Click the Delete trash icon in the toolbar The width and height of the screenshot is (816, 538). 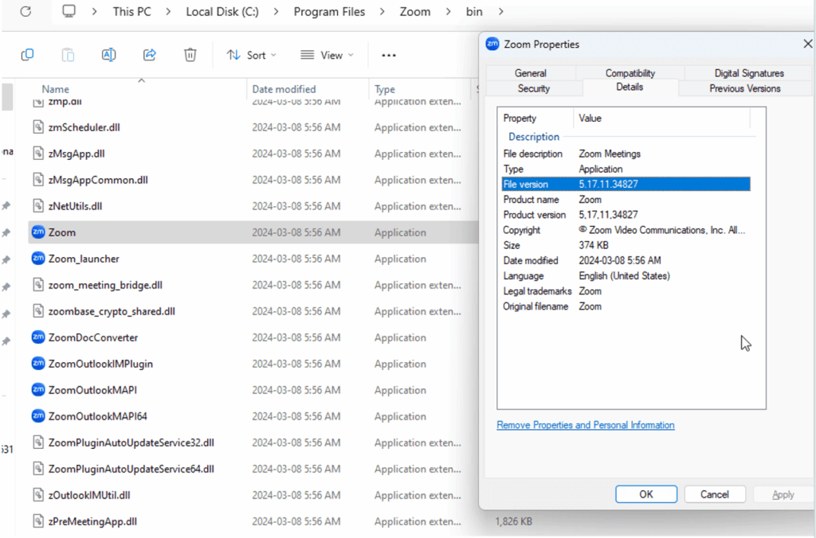[x=190, y=54]
